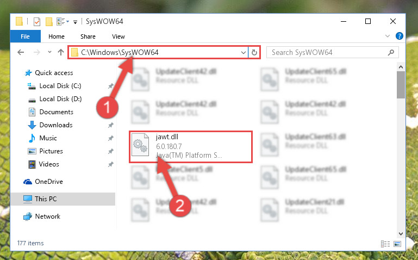
Task: Open the File menu
Action: tap(26, 36)
